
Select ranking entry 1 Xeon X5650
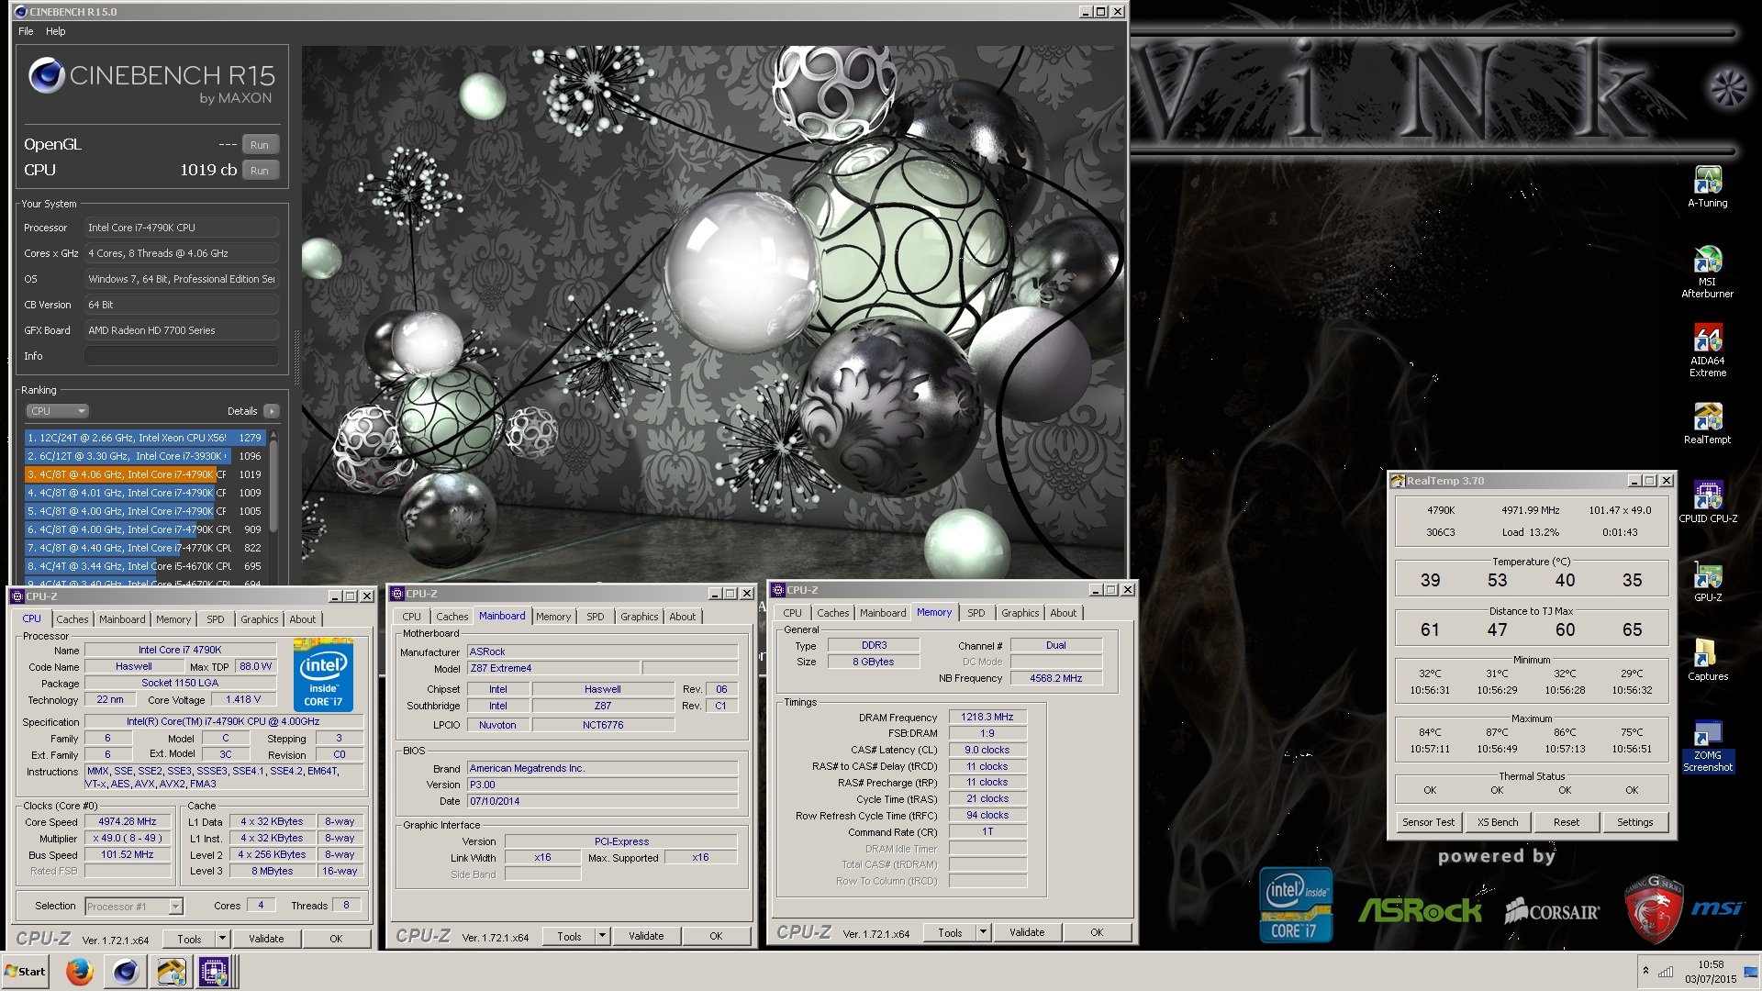[x=145, y=438]
